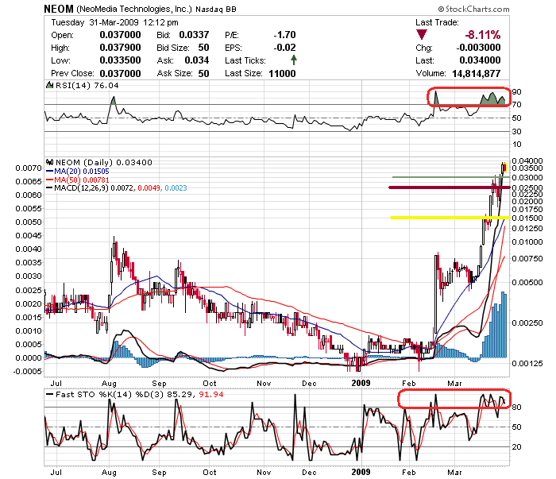Click the Last Size value 11000

point(282,73)
